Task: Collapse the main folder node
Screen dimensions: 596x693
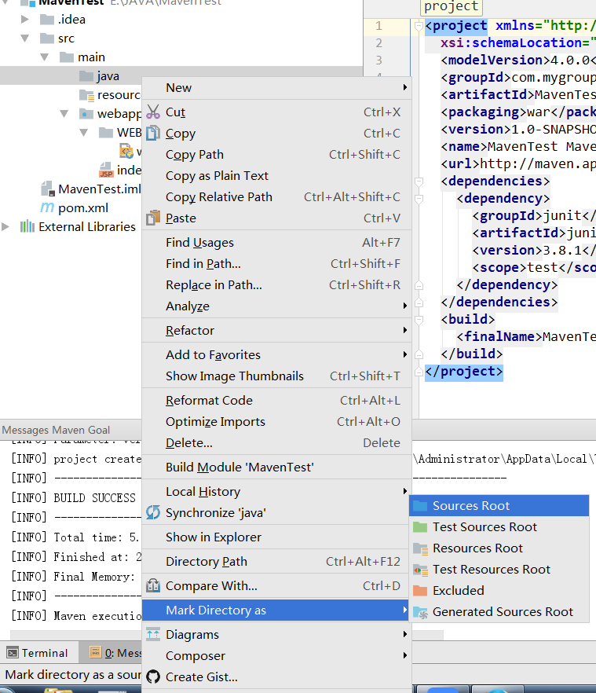Action: coord(44,57)
